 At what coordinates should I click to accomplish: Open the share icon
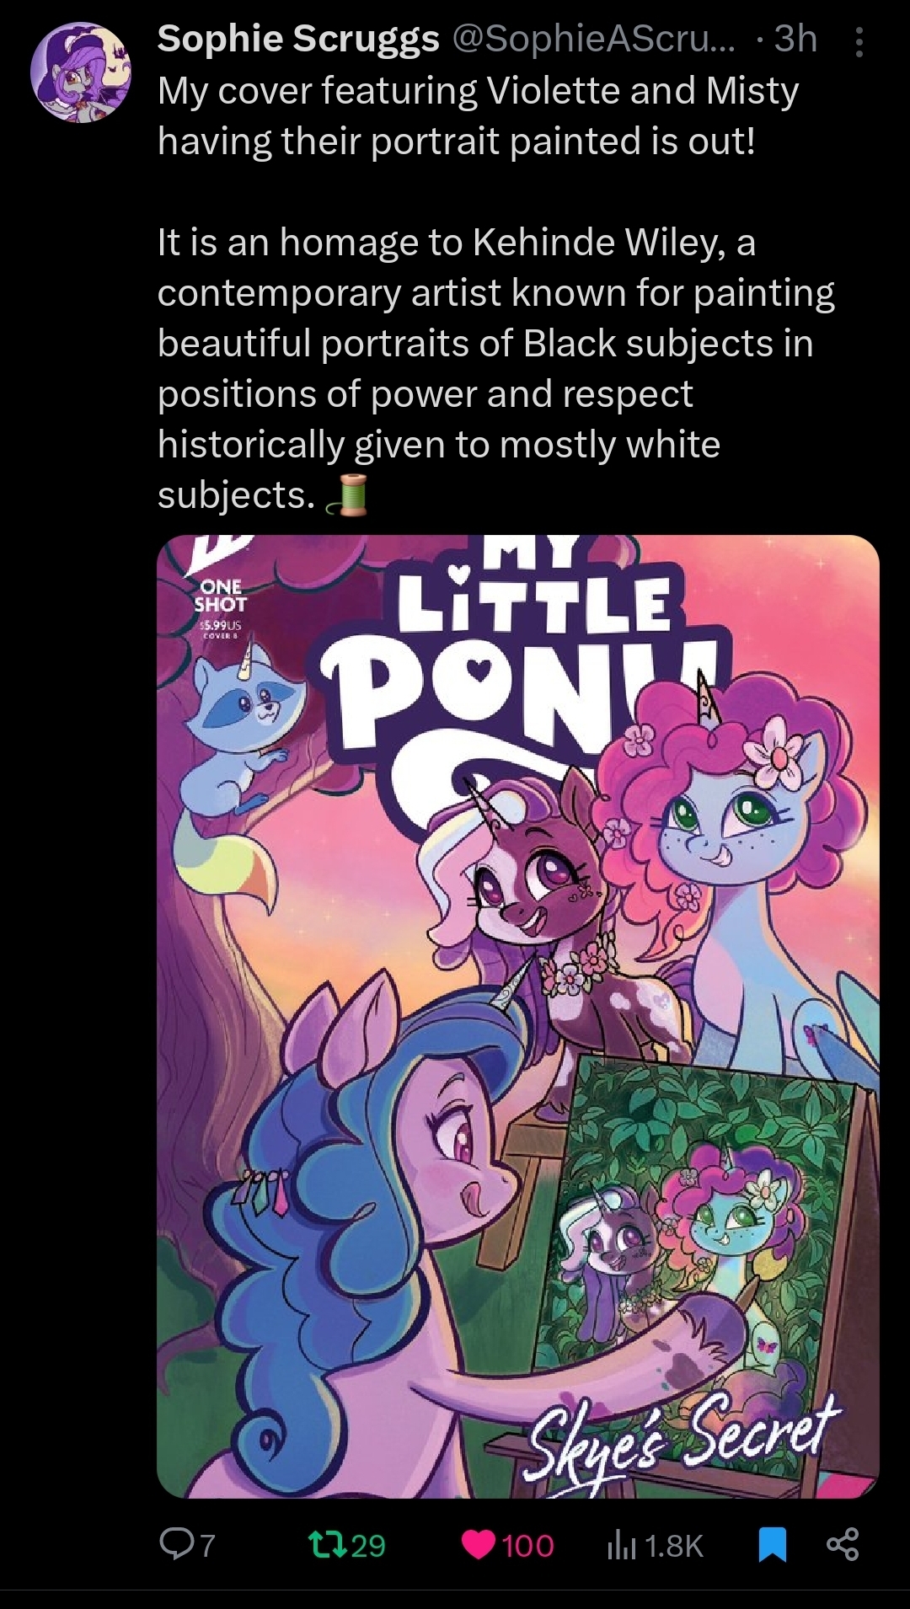843,1544
